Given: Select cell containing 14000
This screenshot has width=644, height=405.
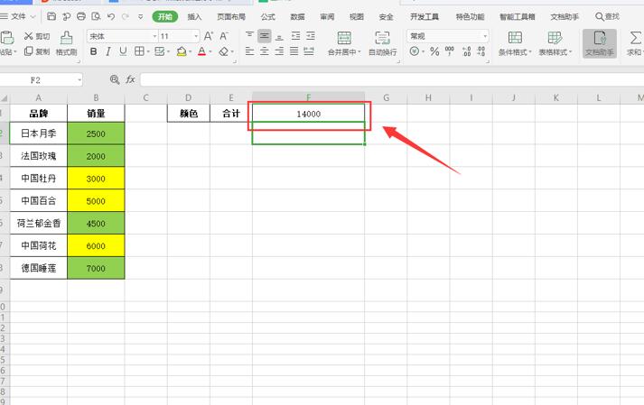Looking at the screenshot, I should (x=308, y=113).
